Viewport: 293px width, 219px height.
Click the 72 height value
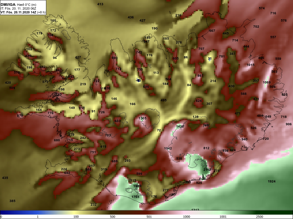tap(159, 130)
